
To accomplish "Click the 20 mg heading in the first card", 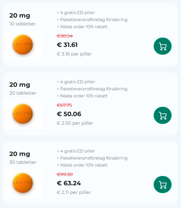I will (20, 16).
